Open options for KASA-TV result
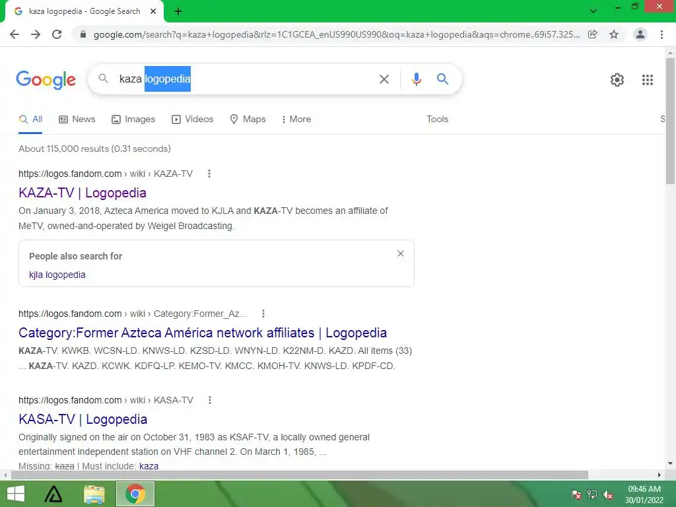The width and height of the screenshot is (676, 507). [210, 400]
